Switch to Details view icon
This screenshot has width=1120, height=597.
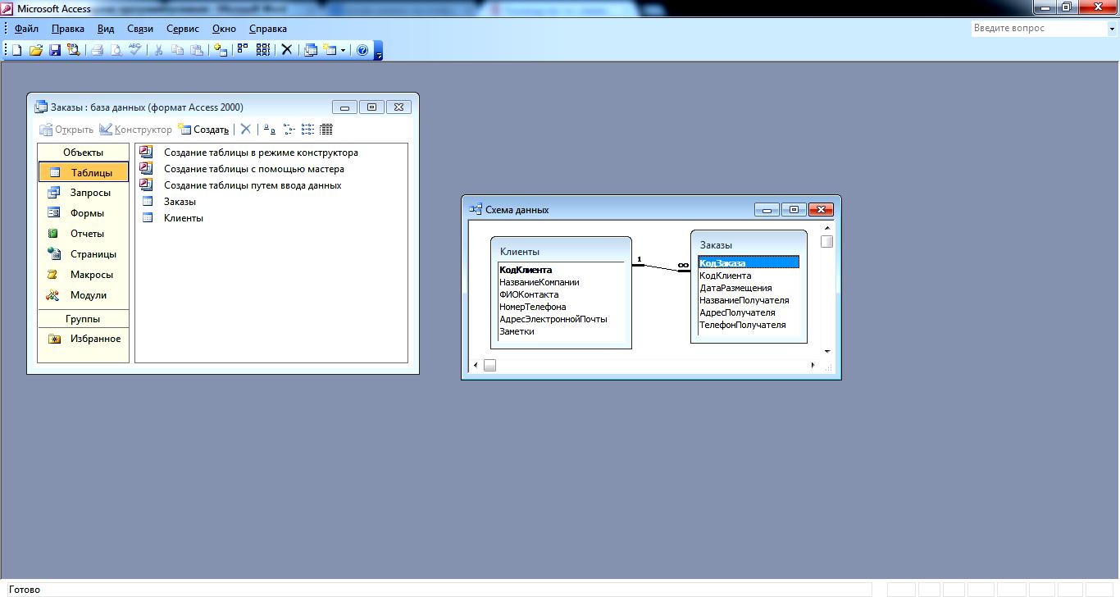point(326,130)
